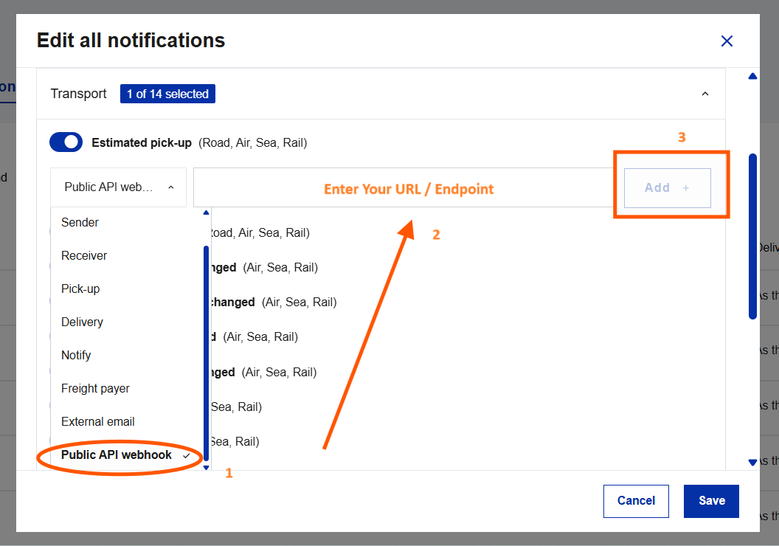Select the Public API webhook option
Screen dimensions: 779x546
[117, 455]
